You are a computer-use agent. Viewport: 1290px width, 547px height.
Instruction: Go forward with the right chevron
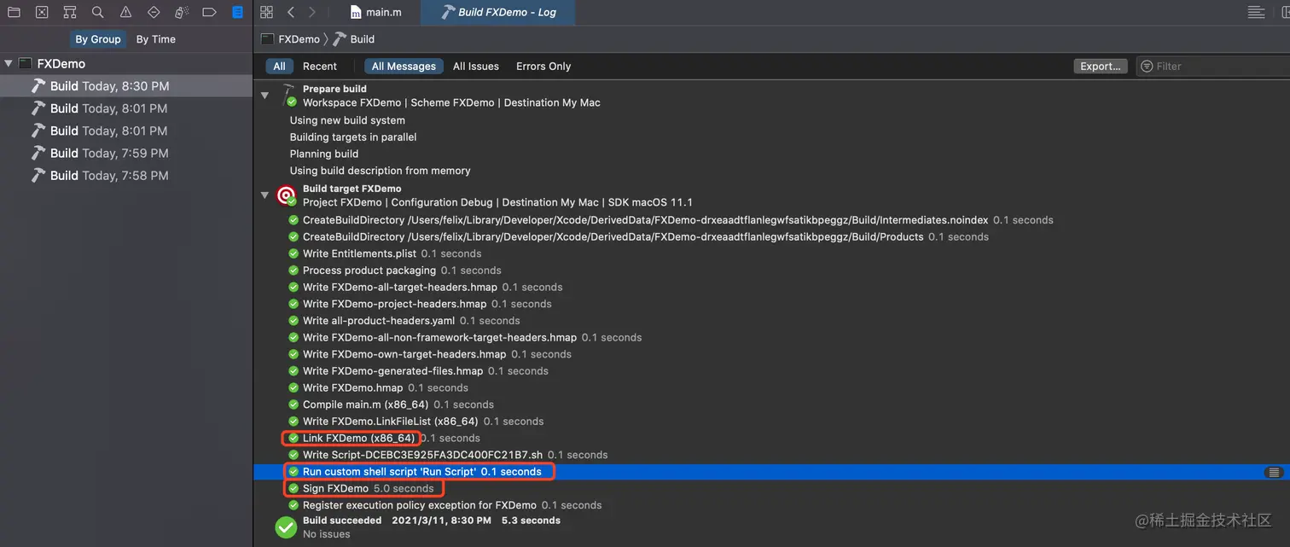(x=312, y=12)
